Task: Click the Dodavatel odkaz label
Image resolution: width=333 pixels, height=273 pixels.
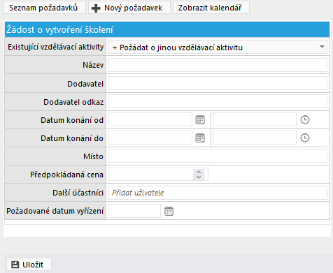Action: pos(73,102)
